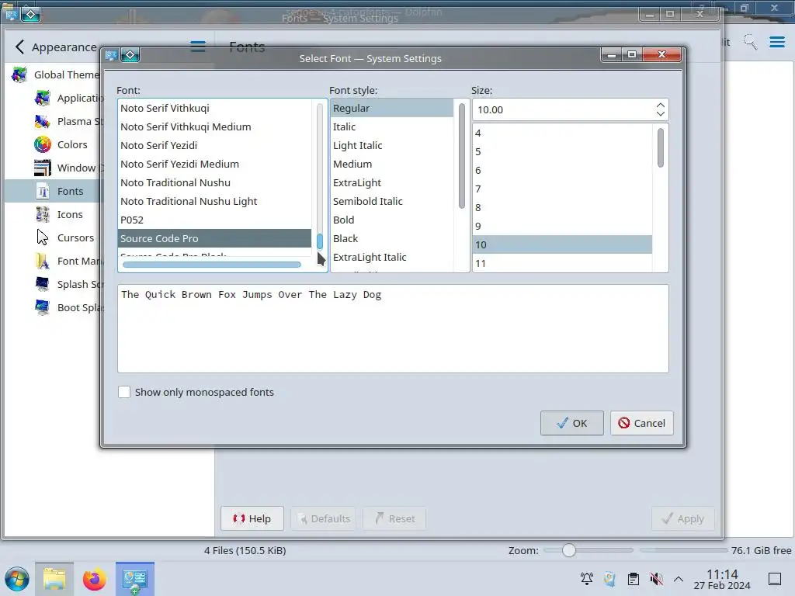
Task: Select size 11 in the Size list
Action: (x=563, y=263)
